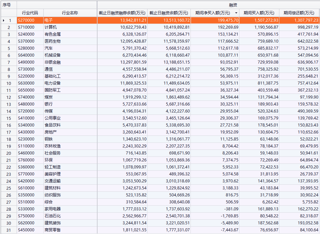320x234 pixels.
Task: Select row number 10 in row header
Action: [9, 83]
